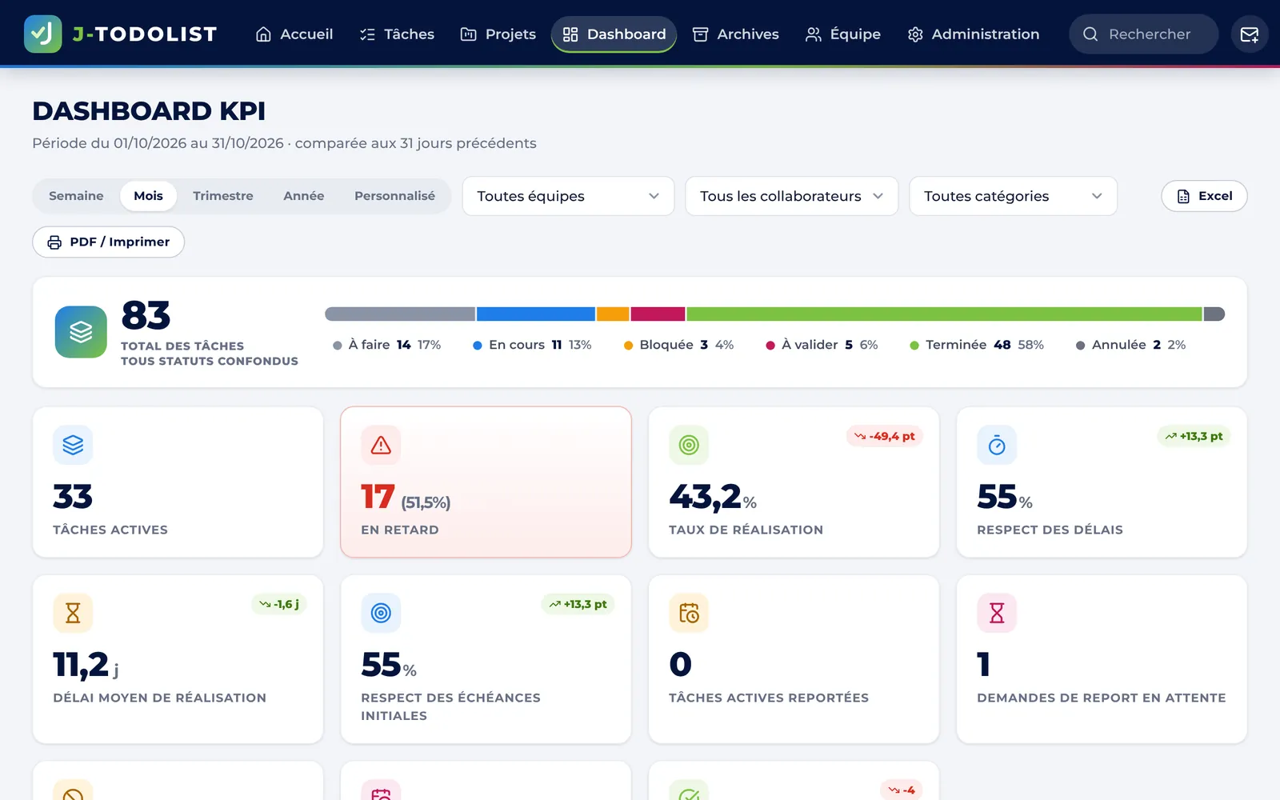Viewport: 1280px width, 800px height.
Task: Click the -49,4 pt trend badge
Action: pos(884,436)
